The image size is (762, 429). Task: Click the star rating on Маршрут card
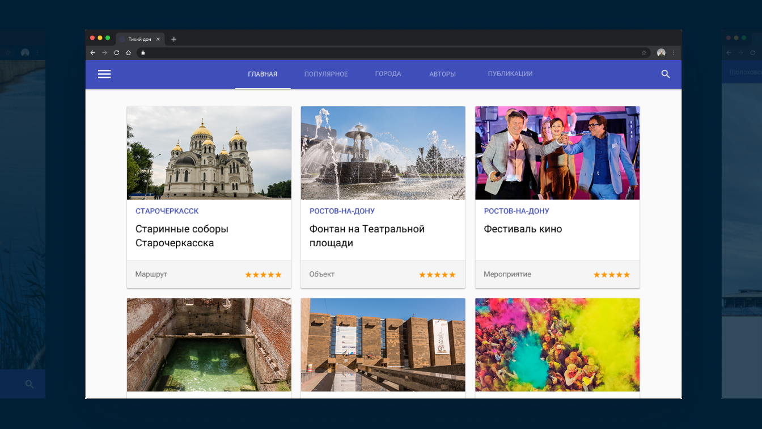[x=263, y=275]
